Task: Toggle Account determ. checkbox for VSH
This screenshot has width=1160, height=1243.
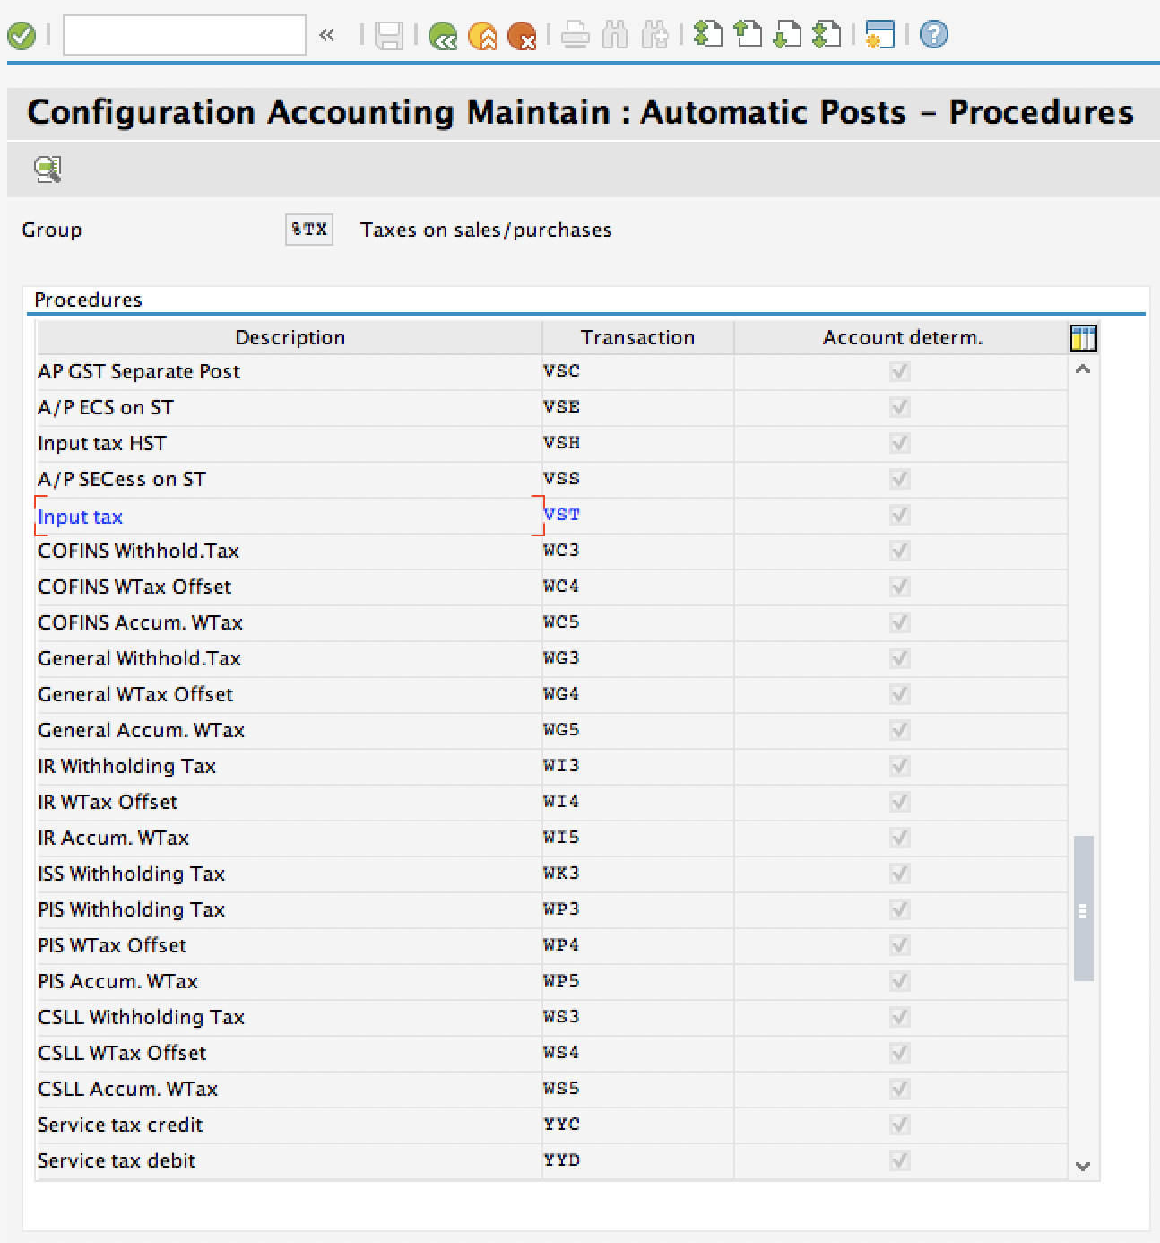Action: point(900,443)
